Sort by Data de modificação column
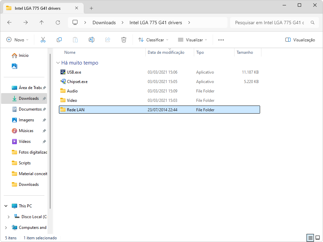Screen dimensions: 323x242 (166, 52)
